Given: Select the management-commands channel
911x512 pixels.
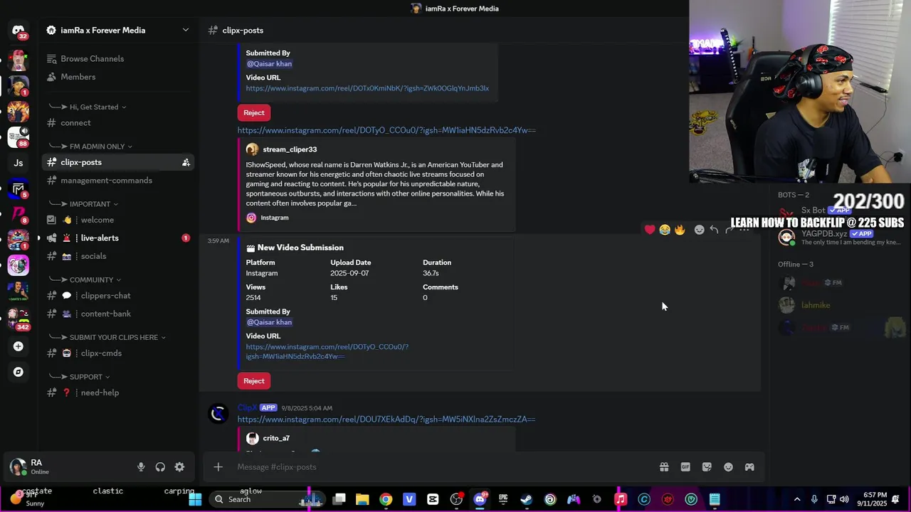Looking at the screenshot, I should point(117,181).
